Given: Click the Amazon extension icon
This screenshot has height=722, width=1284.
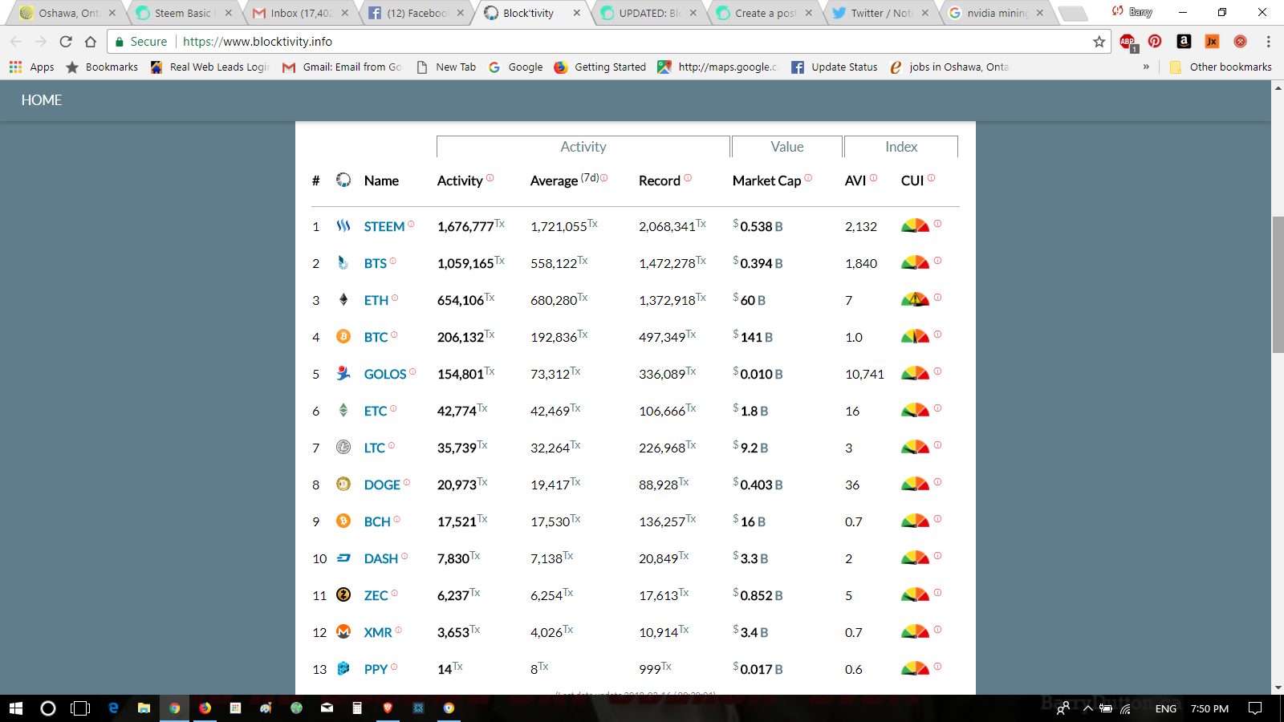Looking at the screenshot, I should (1184, 42).
